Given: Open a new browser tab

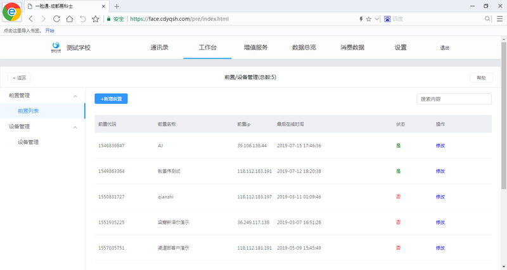Looking at the screenshot, I should tap(117, 6).
